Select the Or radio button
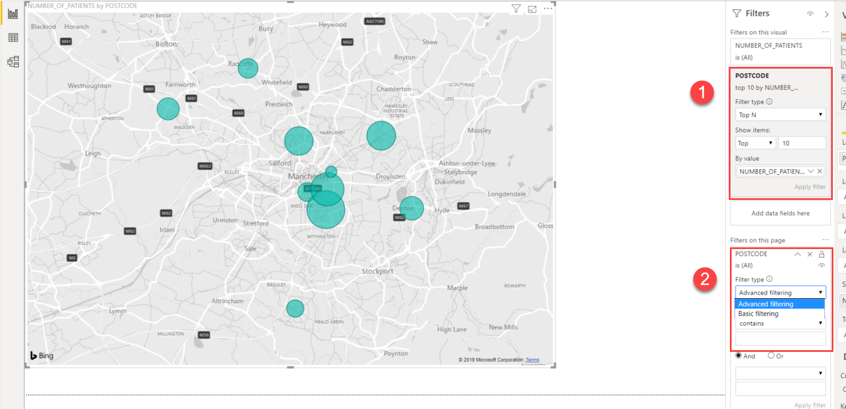Screen dimensions: 846x409 tap(771, 355)
